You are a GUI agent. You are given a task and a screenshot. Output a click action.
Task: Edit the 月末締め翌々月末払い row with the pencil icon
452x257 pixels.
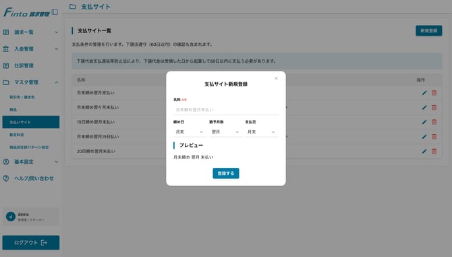424,107
